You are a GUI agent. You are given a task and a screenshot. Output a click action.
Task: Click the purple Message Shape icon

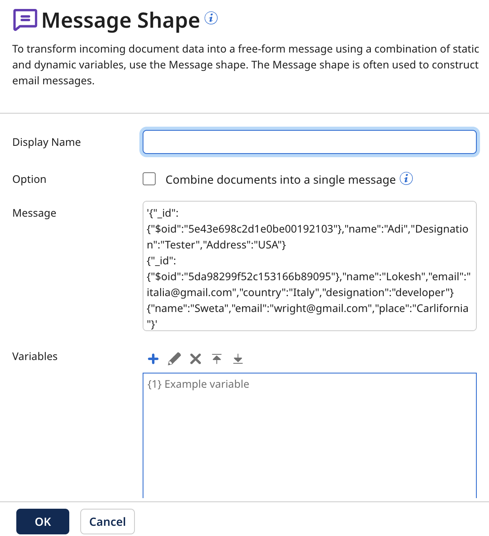[x=24, y=20]
